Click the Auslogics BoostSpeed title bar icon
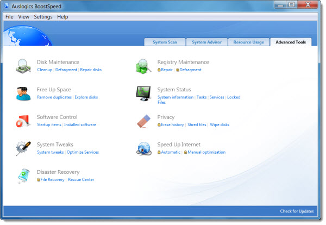The width and height of the screenshot is (326, 225). [x=7, y=6]
